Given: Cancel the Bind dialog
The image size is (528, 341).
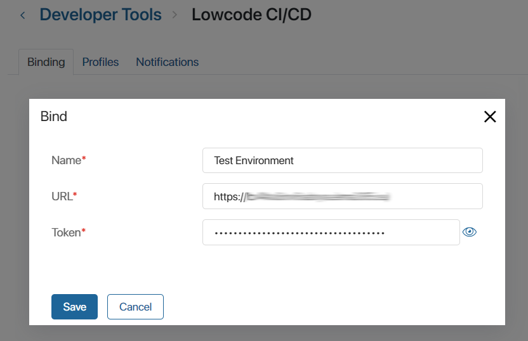Looking at the screenshot, I should pos(135,307).
